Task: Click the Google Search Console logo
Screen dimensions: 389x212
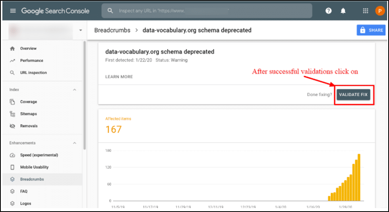Action: [x=55, y=11]
